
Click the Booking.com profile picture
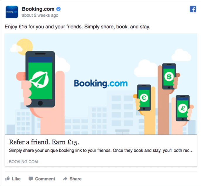(x=12, y=12)
